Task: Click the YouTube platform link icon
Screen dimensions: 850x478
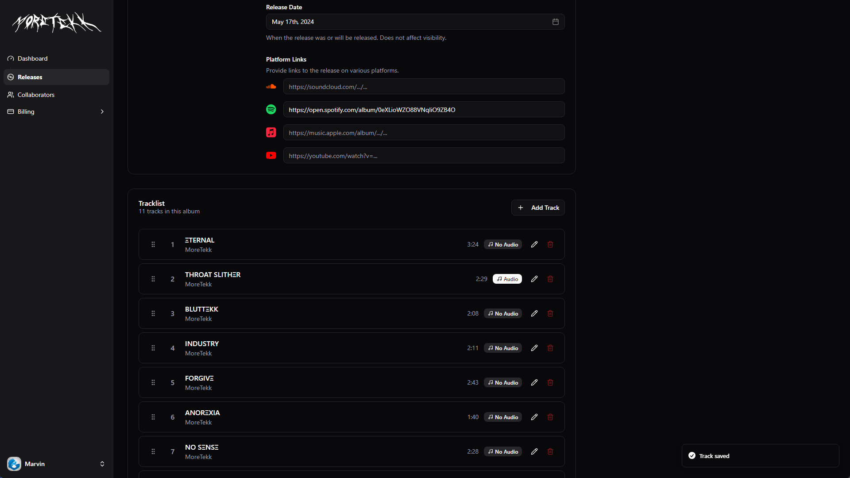Action: coord(271,155)
